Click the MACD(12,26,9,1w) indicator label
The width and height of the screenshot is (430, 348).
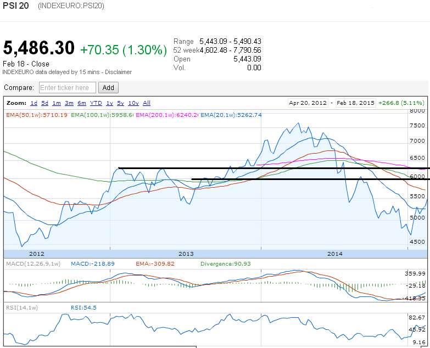tap(33, 264)
